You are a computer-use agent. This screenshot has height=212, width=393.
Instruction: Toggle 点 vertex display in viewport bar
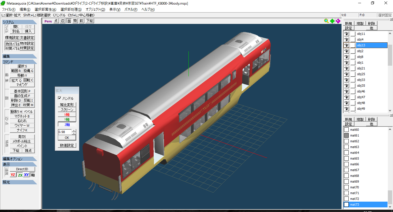pos(56,21)
